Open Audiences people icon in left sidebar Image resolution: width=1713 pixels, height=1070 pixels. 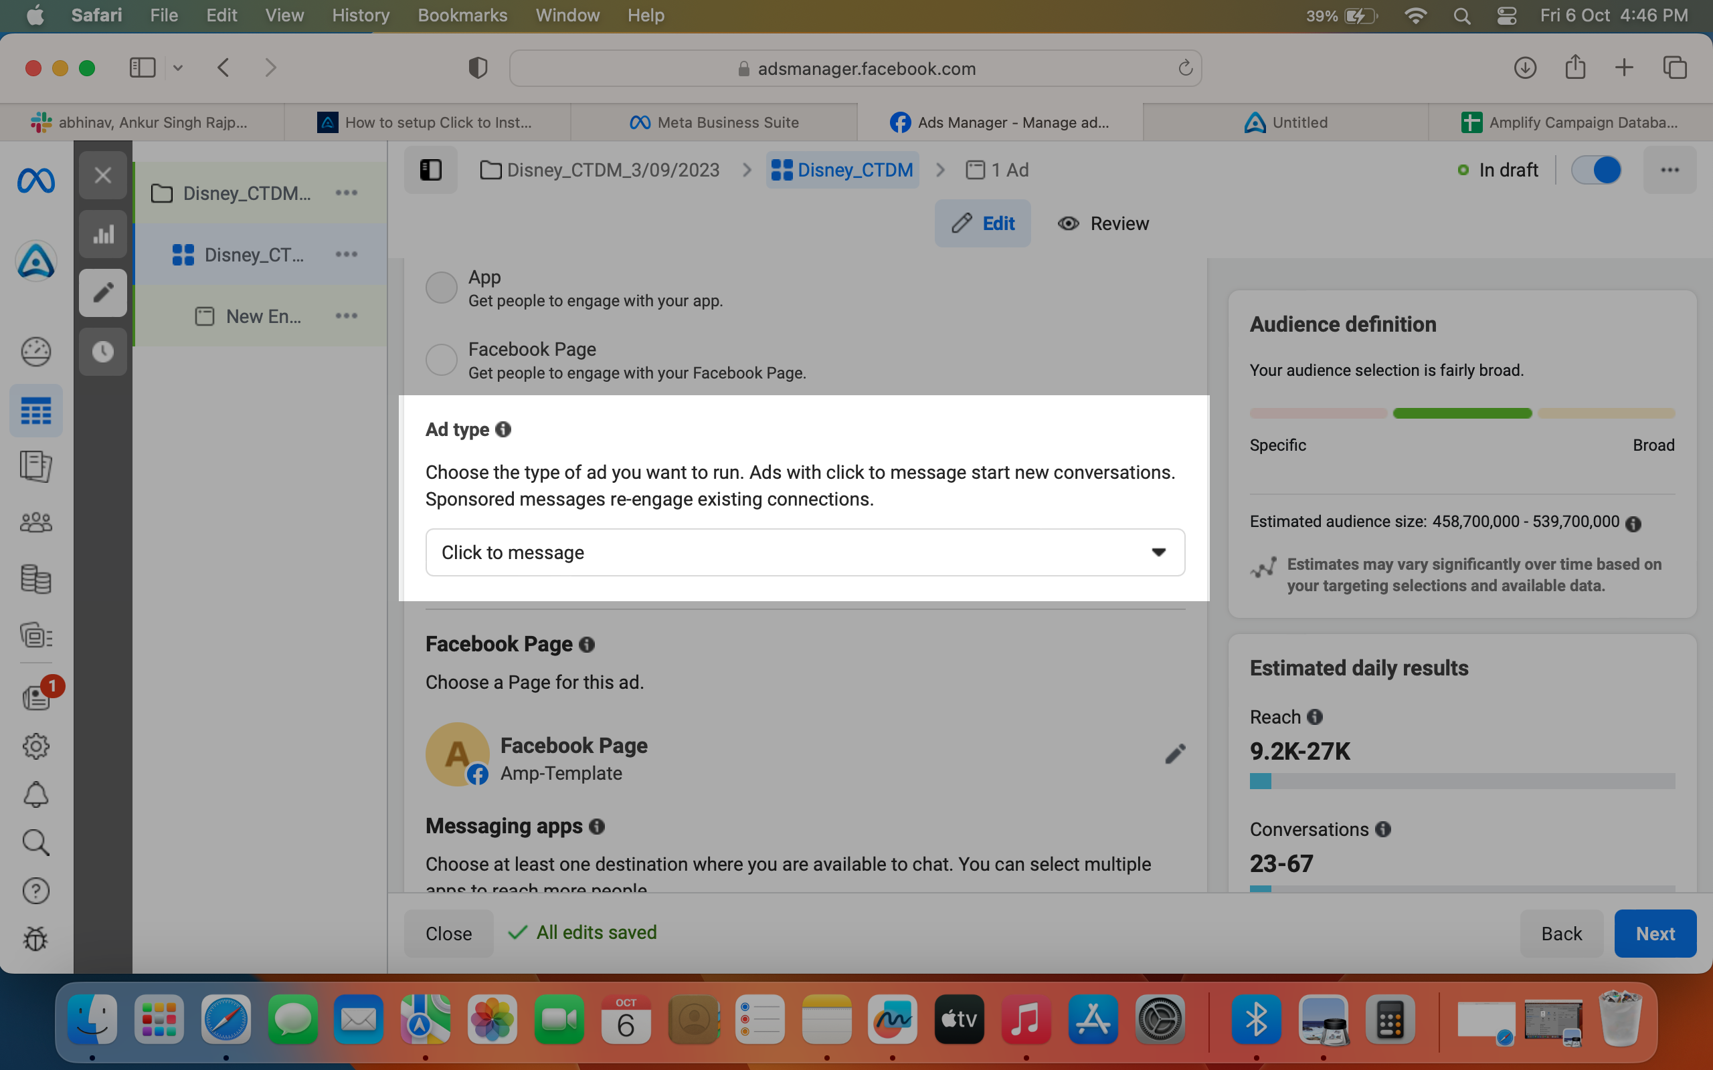coord(35,523)
